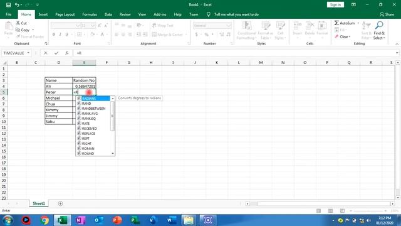The height and width of the screenshot is (226, 401).
Task: Choose RADIANS highlighted in function list
Action: click(93, 99)
